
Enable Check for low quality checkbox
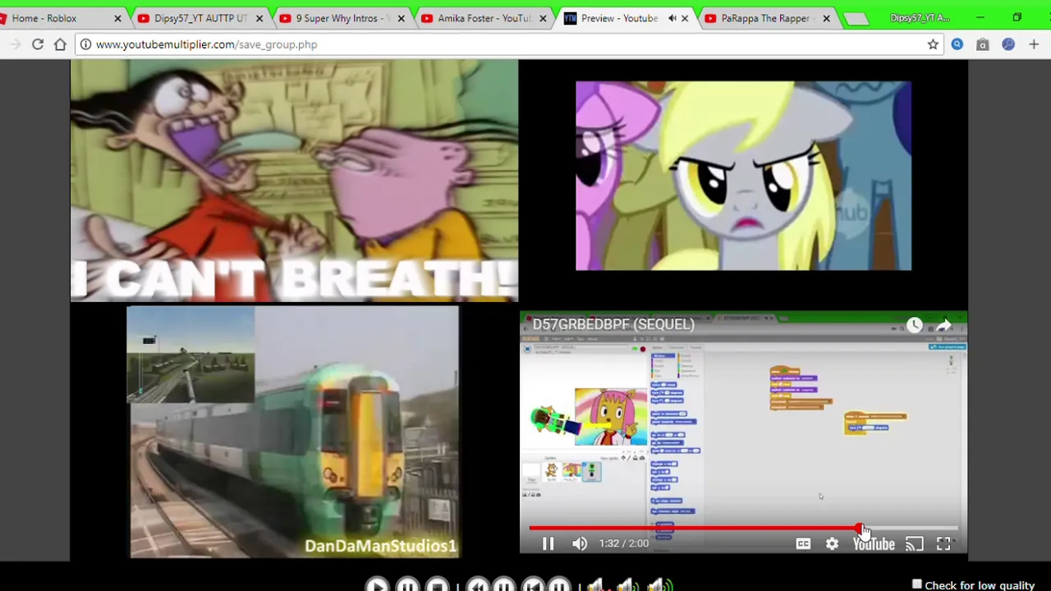click(917, 584)
